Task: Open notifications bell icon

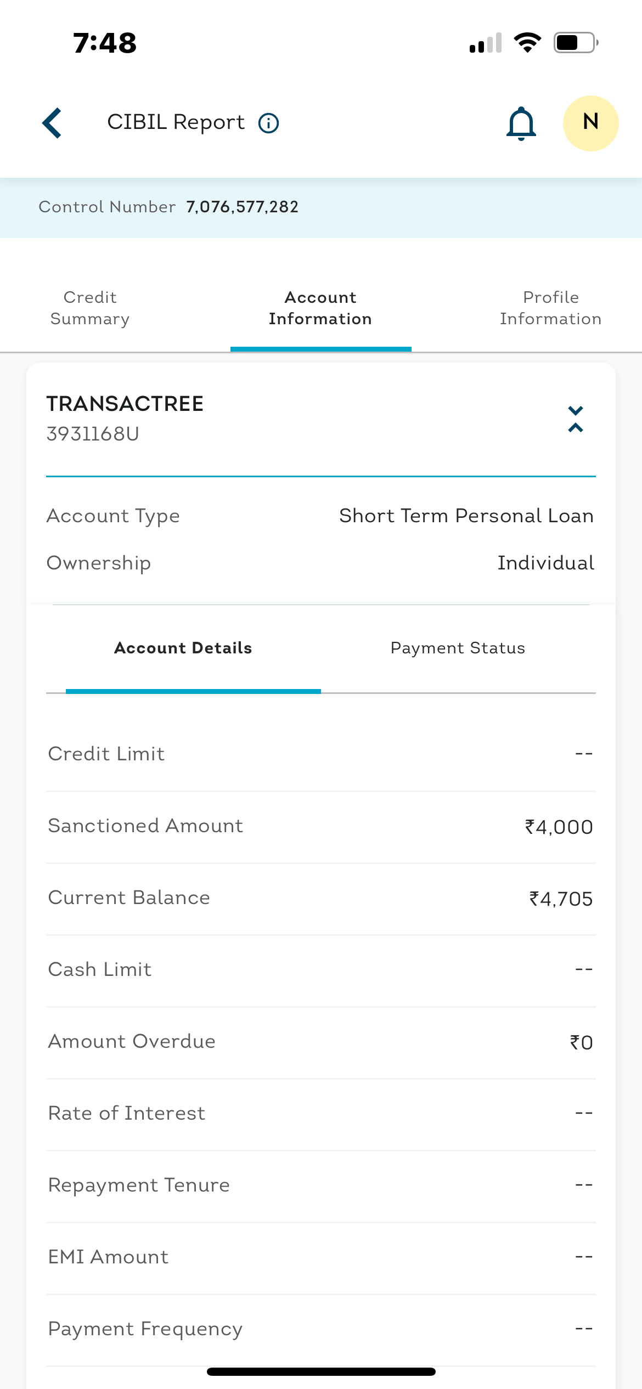Action: point(521,123)
